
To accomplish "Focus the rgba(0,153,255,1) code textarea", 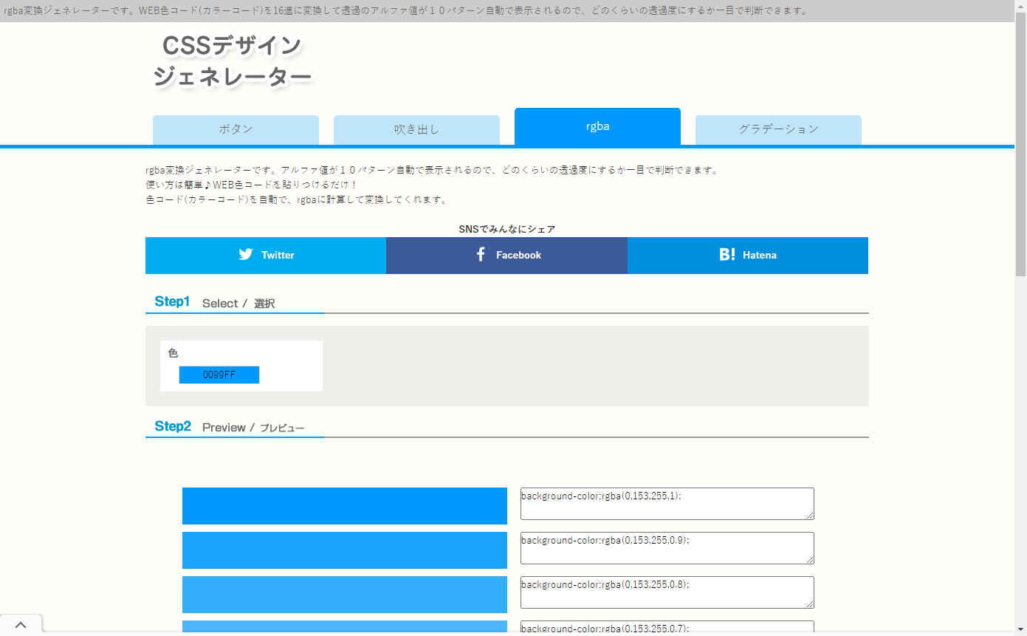I will point(667,504).
